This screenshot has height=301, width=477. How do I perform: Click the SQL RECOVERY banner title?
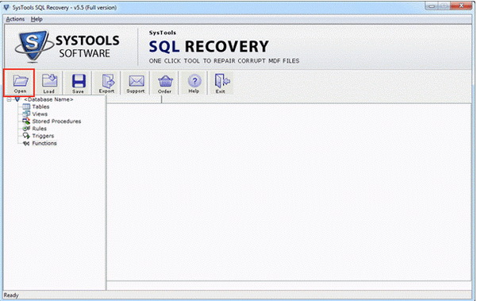209,47
